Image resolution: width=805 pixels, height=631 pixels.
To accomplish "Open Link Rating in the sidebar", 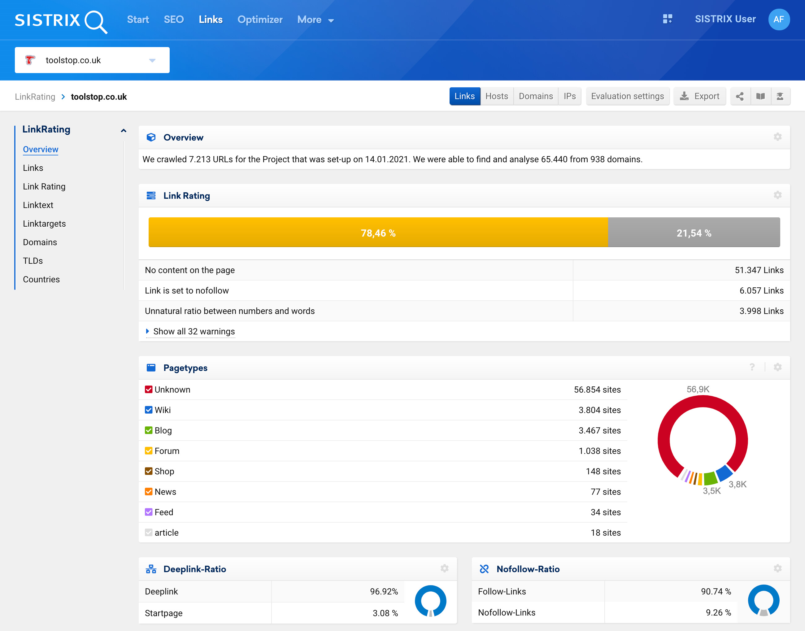I will pyautogui.click(x=44, y=187).
